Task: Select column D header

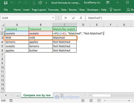Action: 83,25
